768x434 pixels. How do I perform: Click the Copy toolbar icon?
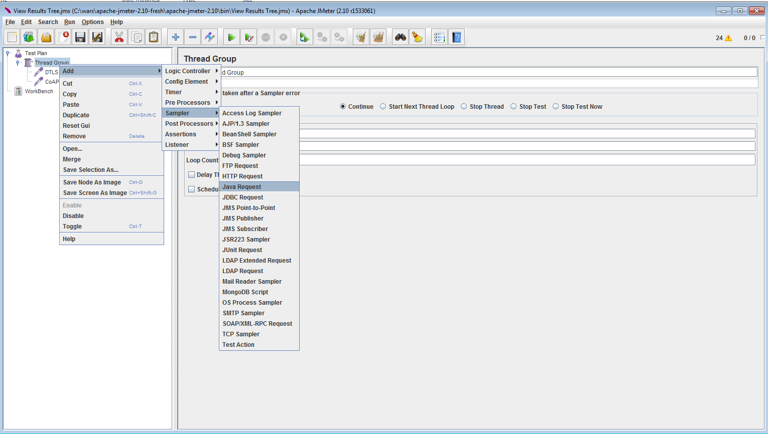(136, 37)
